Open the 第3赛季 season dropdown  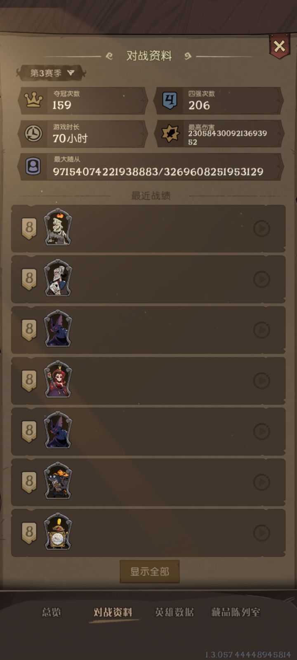click(52, 73)
